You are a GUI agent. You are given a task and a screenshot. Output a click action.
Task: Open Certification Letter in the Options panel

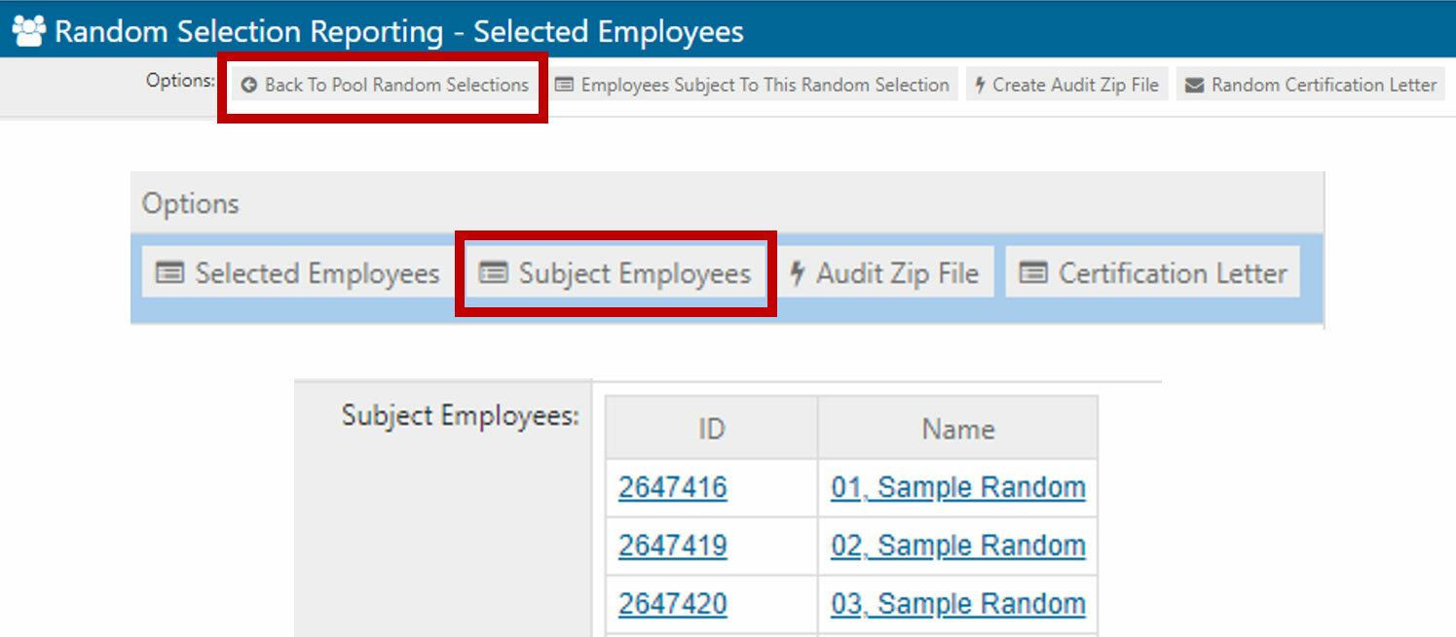point(1153,274)
